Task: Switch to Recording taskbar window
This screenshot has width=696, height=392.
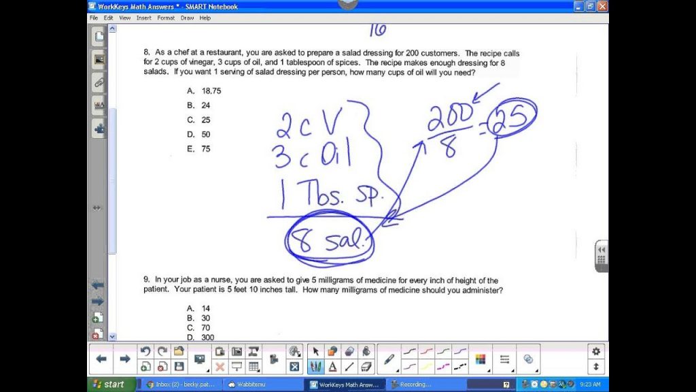Action: 415,385
